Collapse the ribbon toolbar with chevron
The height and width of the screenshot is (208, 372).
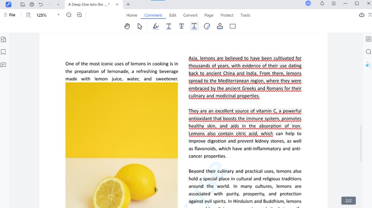click(370, 15)
